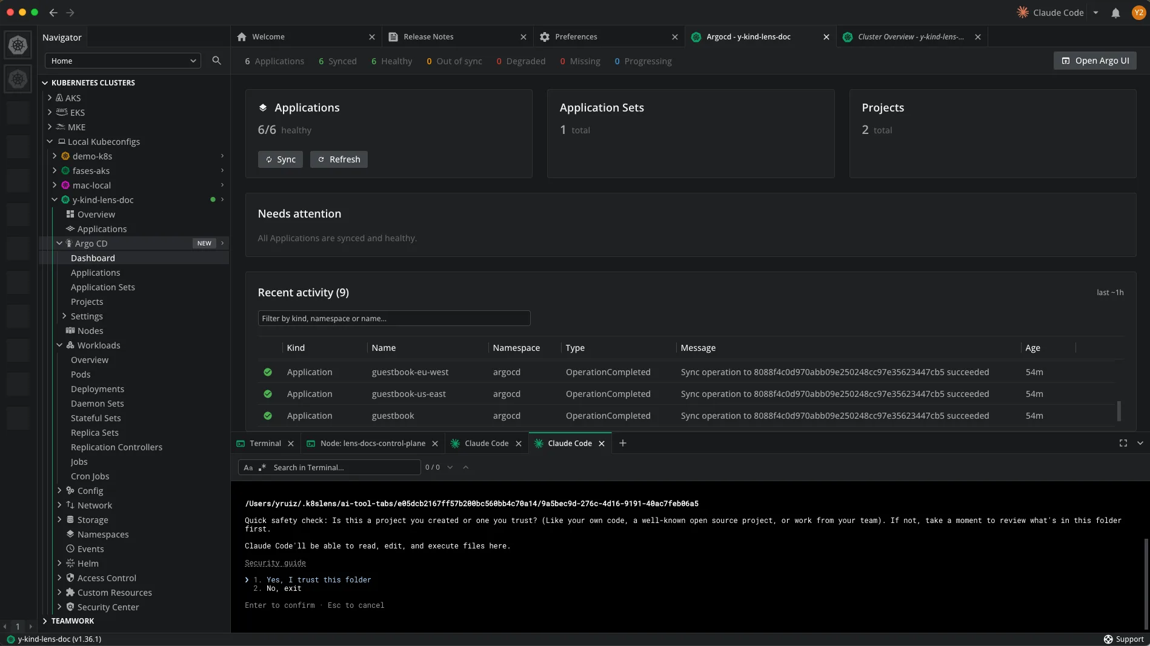This screenshot has height=646, width=1150.
Task: Expand the Helm tree node
Action: click(x=59, y=563)
